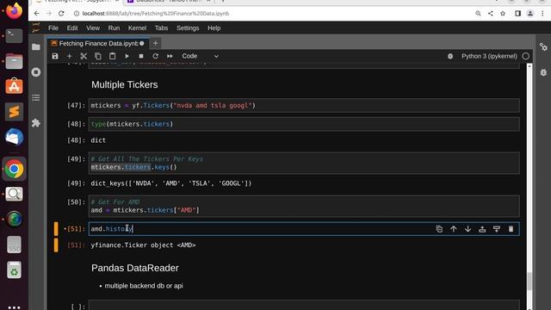
Task: Reload the browser page
Action: click(61, 14)
